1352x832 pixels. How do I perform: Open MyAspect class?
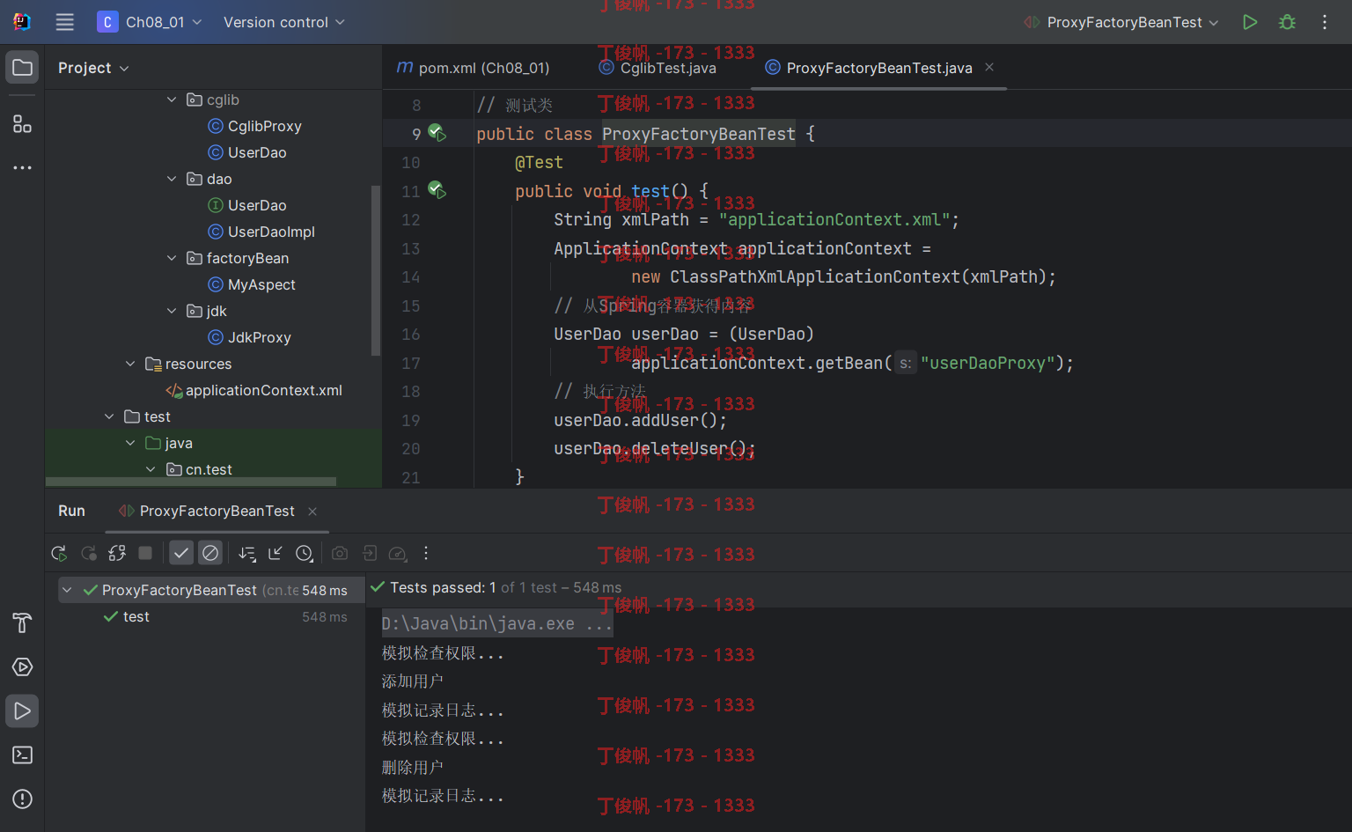(252, 284)
